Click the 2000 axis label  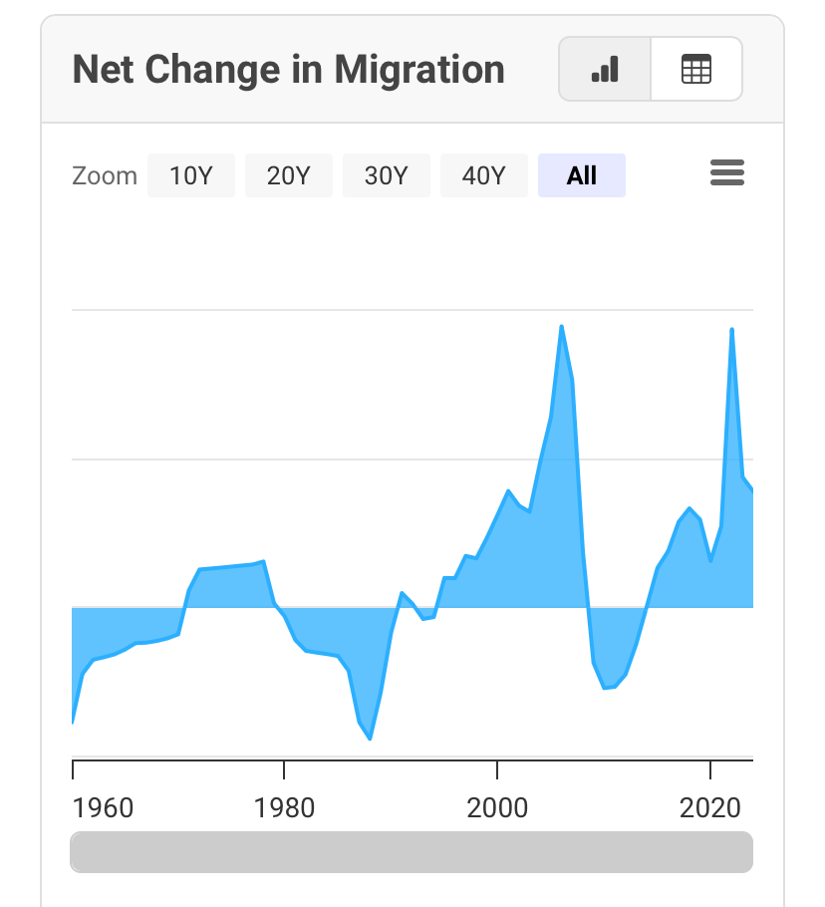[x=497, y=807]
